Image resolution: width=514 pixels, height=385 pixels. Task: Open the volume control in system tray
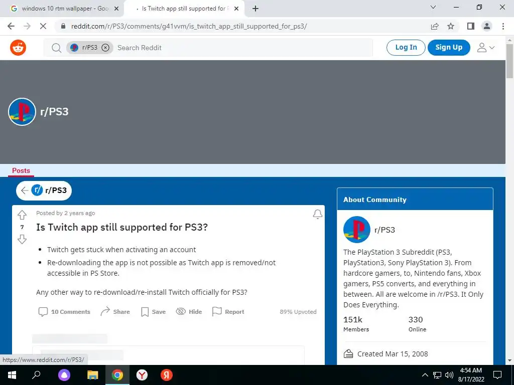[449, 375]
